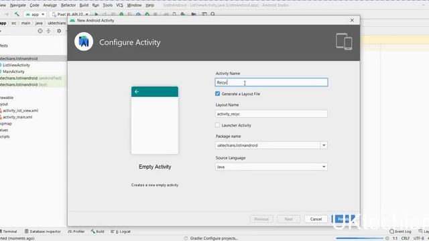Open the Run menu
Viewport: 429px width, 241px height.
click(95, 5)
